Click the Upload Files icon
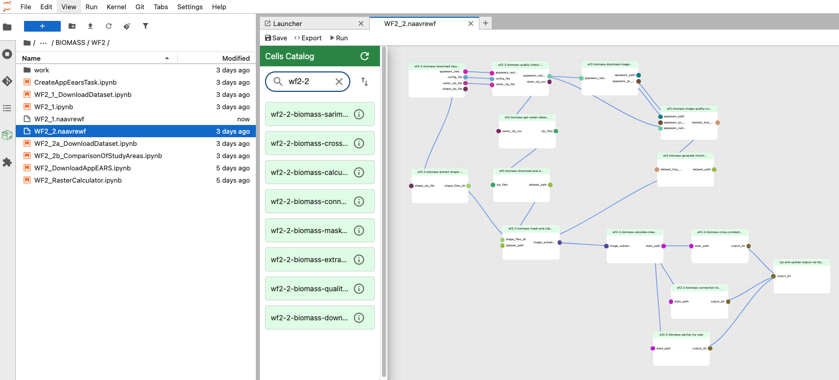Viewport: 839px width, 380px height. (90, 26)
